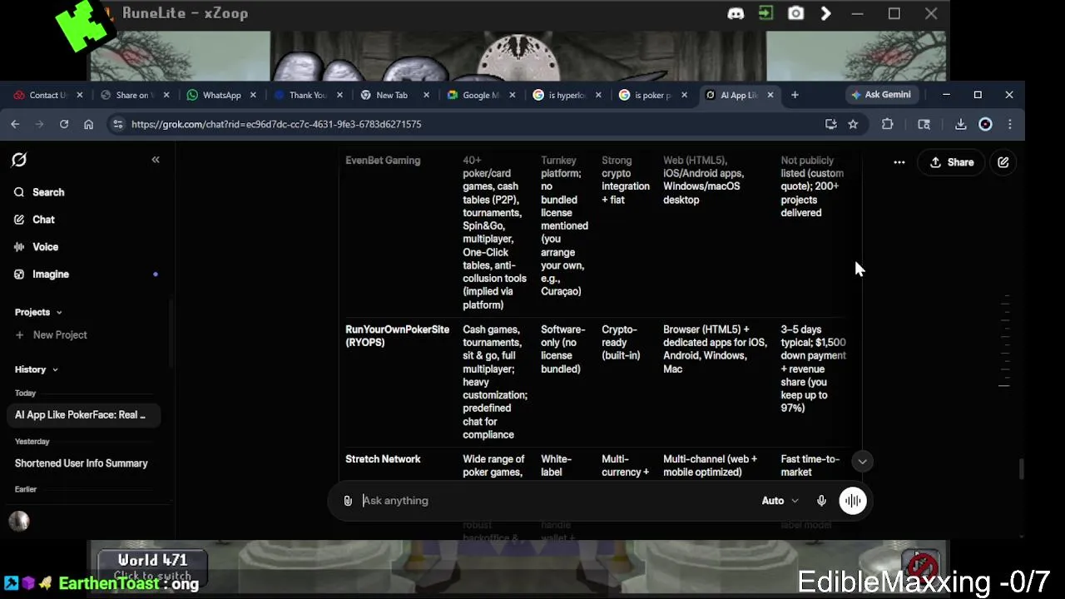The width and height of the screenshot is (1065, 599).
Task: Close the New Tab tab
Action: point(426,95)
